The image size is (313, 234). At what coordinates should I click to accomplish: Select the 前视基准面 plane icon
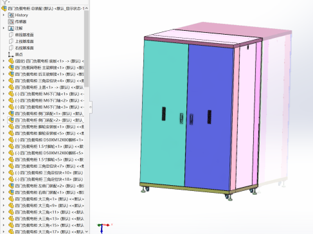(x=11, y=35)
